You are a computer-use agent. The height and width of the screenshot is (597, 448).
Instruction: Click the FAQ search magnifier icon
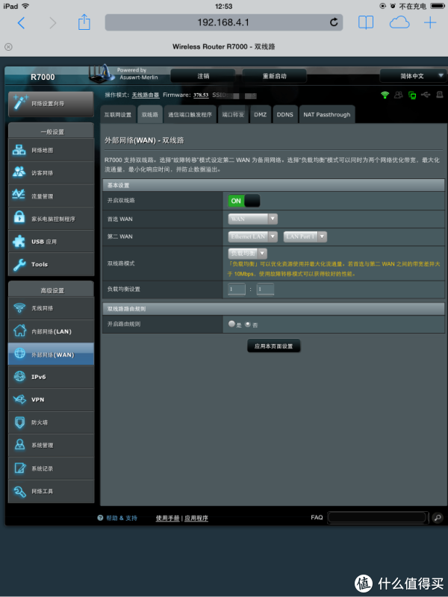pyautogui.click(x=438, y=517)
